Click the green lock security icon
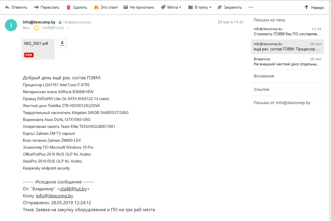331x221 pixels. coord(60,22)
